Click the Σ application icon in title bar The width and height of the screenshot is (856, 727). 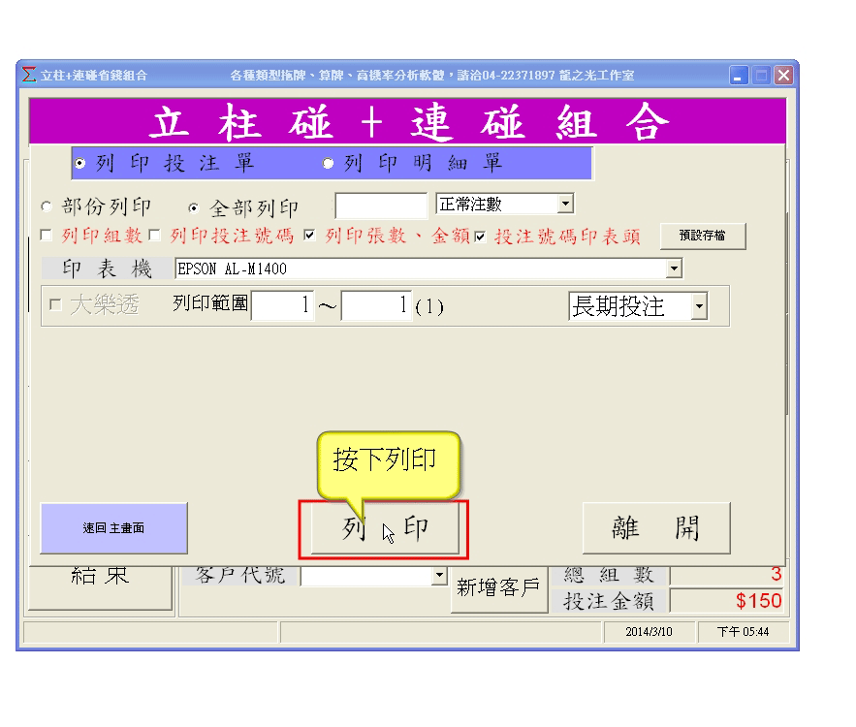pyautogui.click(x=29, y=76)
